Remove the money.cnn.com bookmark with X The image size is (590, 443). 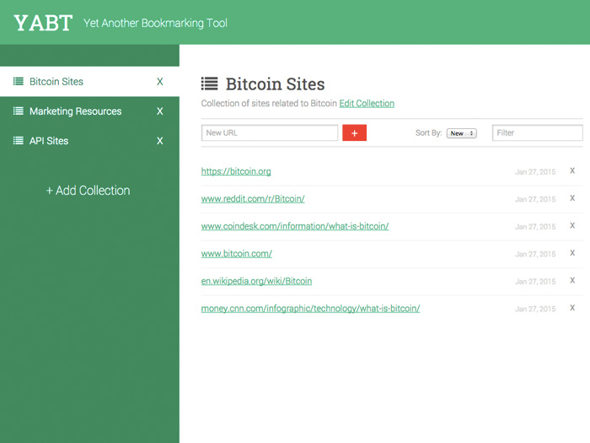[x=572, y=308]
